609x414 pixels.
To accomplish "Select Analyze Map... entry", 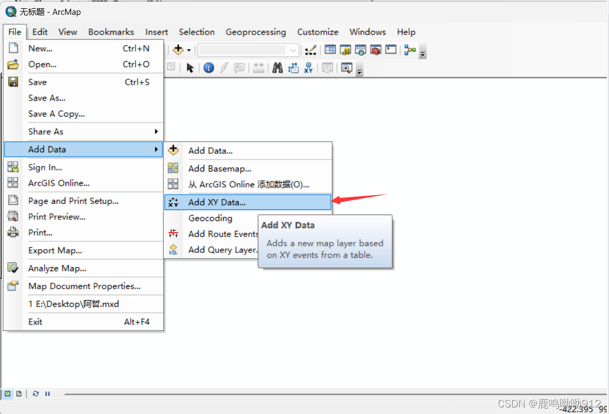I will (x=84, y=268).
